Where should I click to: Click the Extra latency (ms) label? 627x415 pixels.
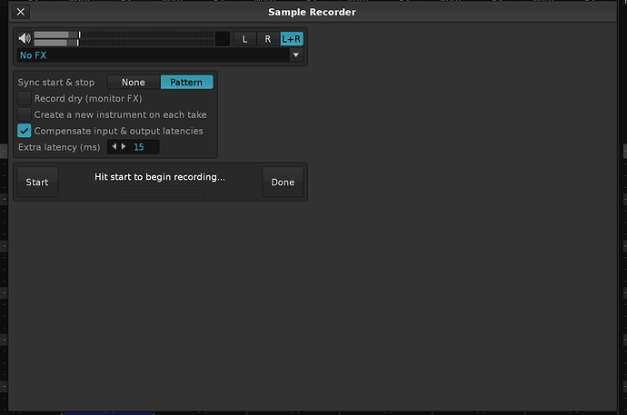59,147
